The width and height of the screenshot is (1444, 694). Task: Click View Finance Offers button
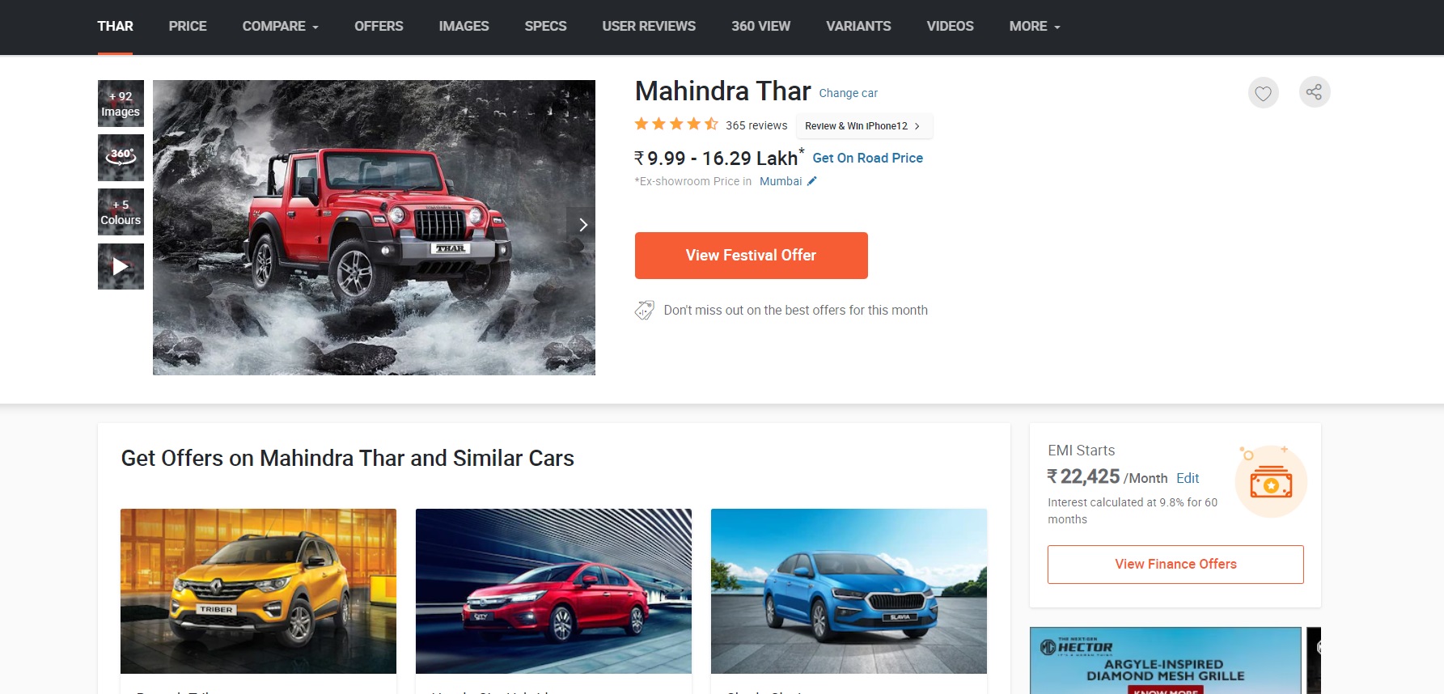pyautogui.click(x=1175, y=565)
